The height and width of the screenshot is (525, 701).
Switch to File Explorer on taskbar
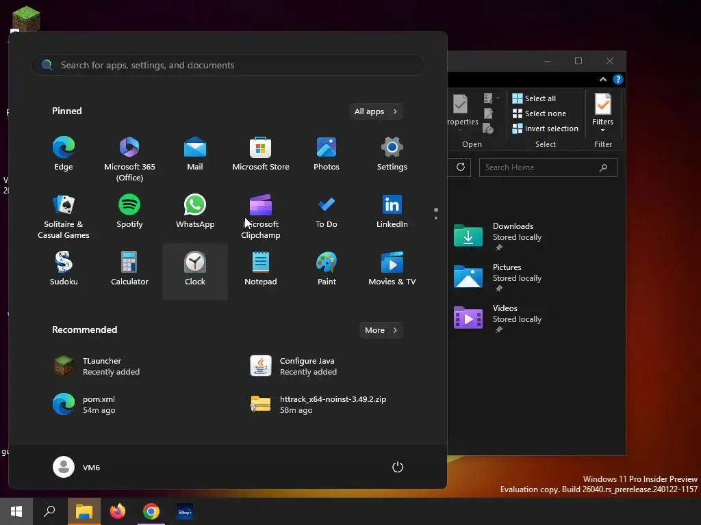pos(84,511)
